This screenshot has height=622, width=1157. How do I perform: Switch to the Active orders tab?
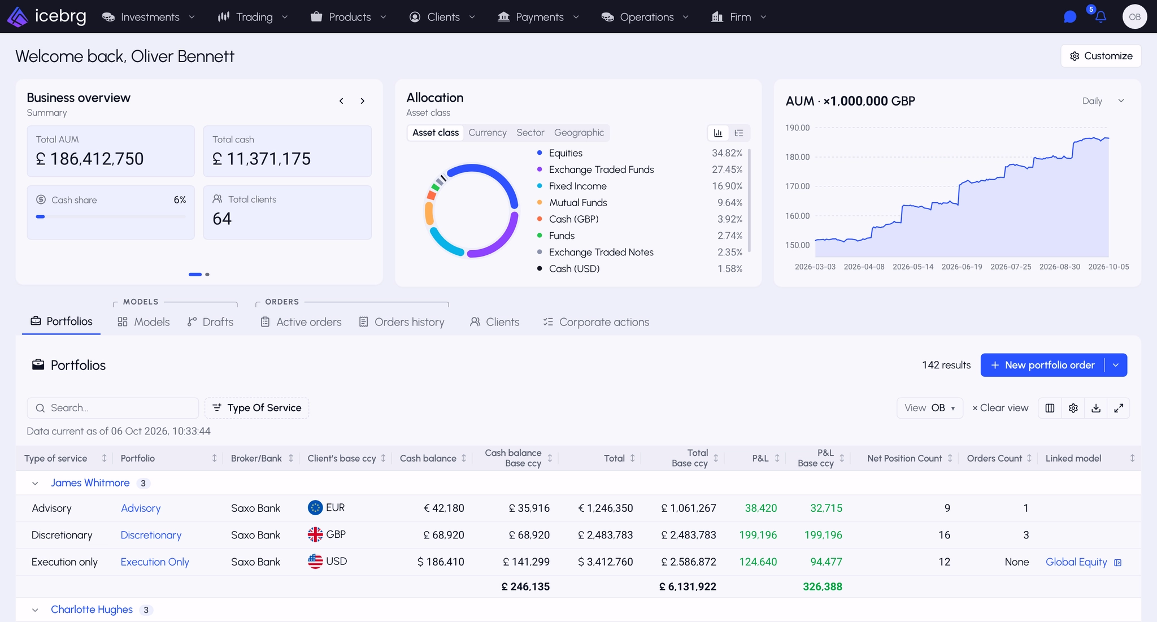tap(301, 322)
